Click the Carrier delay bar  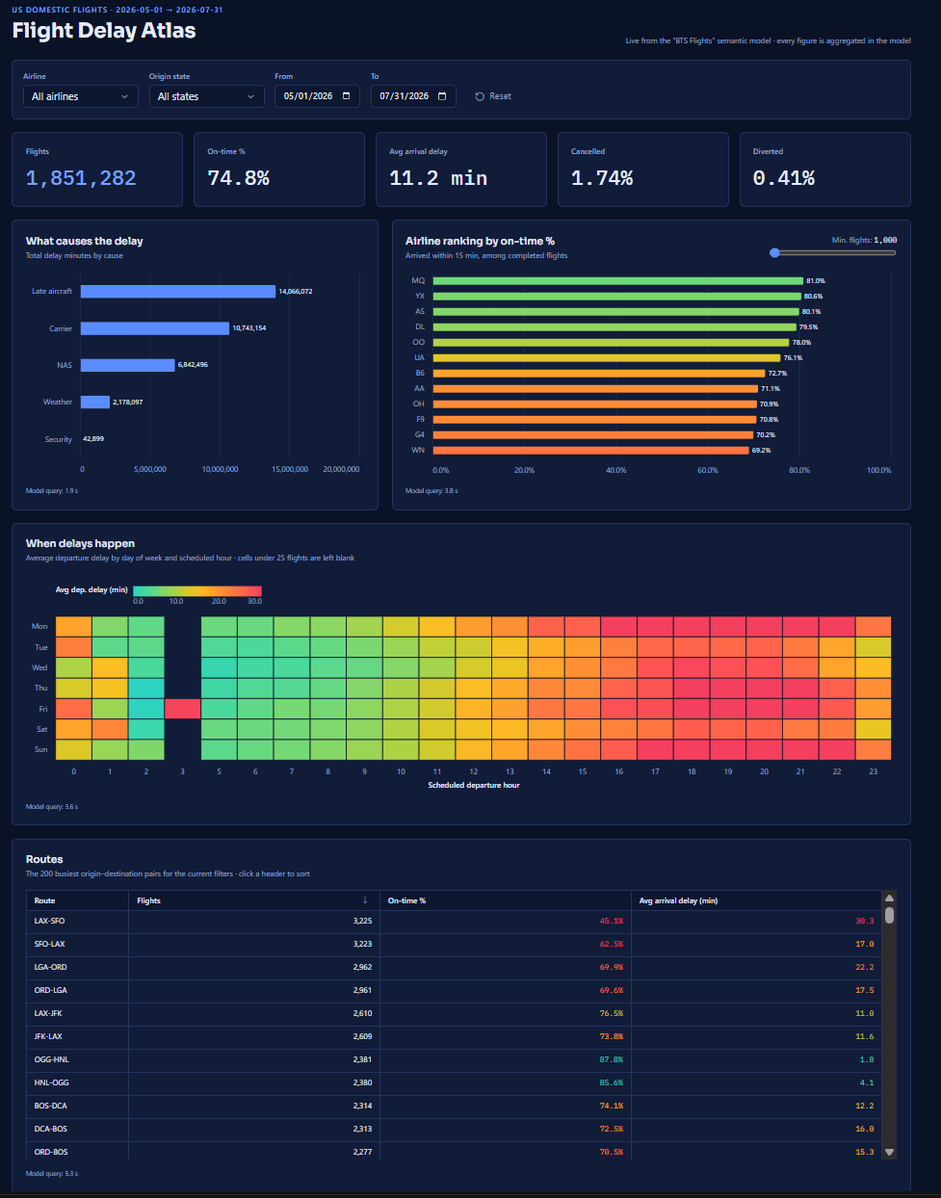tap(155, 328)
